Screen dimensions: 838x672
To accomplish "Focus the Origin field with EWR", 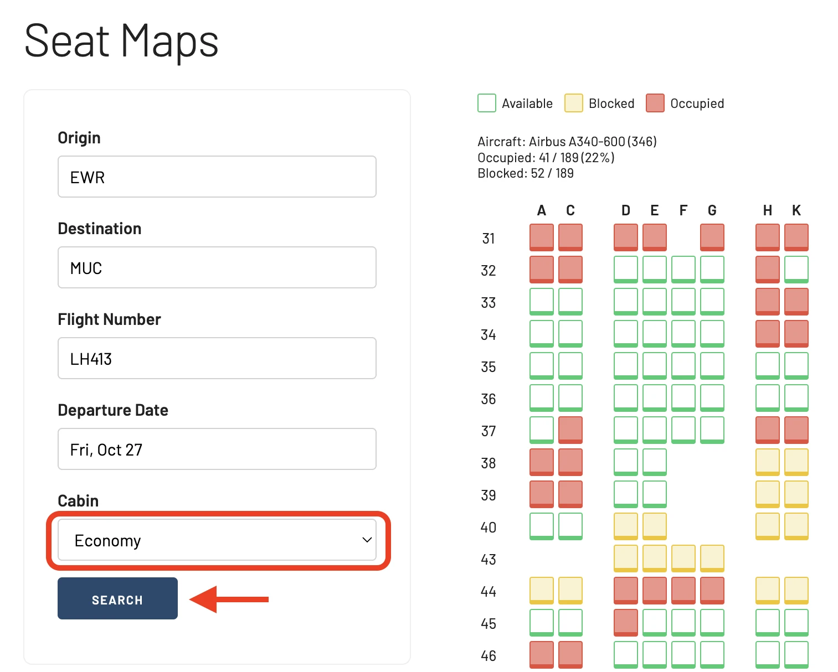I will (x=217, y=177).
